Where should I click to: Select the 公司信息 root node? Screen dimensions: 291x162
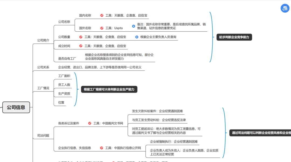point(16,107)
